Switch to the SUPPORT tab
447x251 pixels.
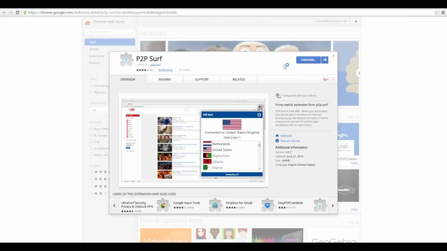click(202, 79)
